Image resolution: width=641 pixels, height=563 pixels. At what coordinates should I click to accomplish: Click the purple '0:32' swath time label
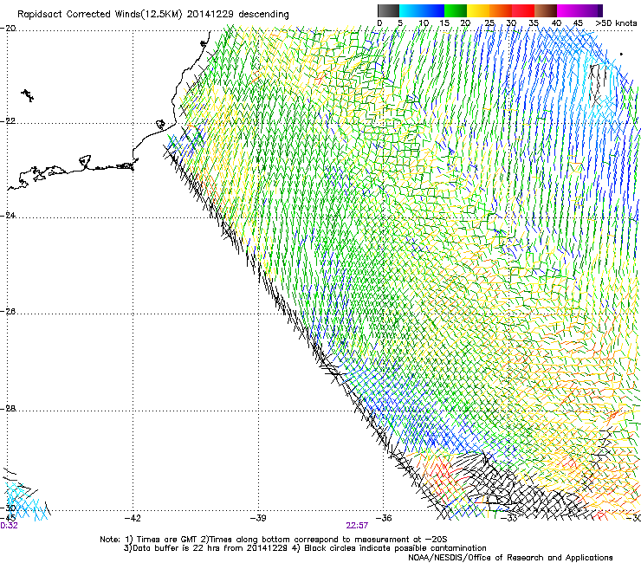[9, 526]
